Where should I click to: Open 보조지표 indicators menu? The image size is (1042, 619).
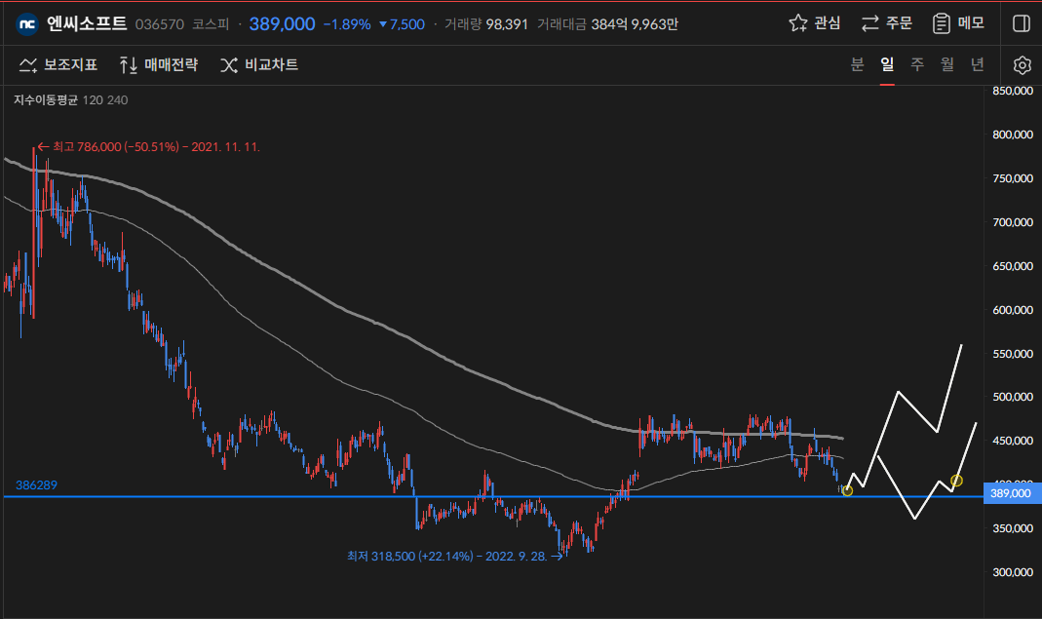58,65
